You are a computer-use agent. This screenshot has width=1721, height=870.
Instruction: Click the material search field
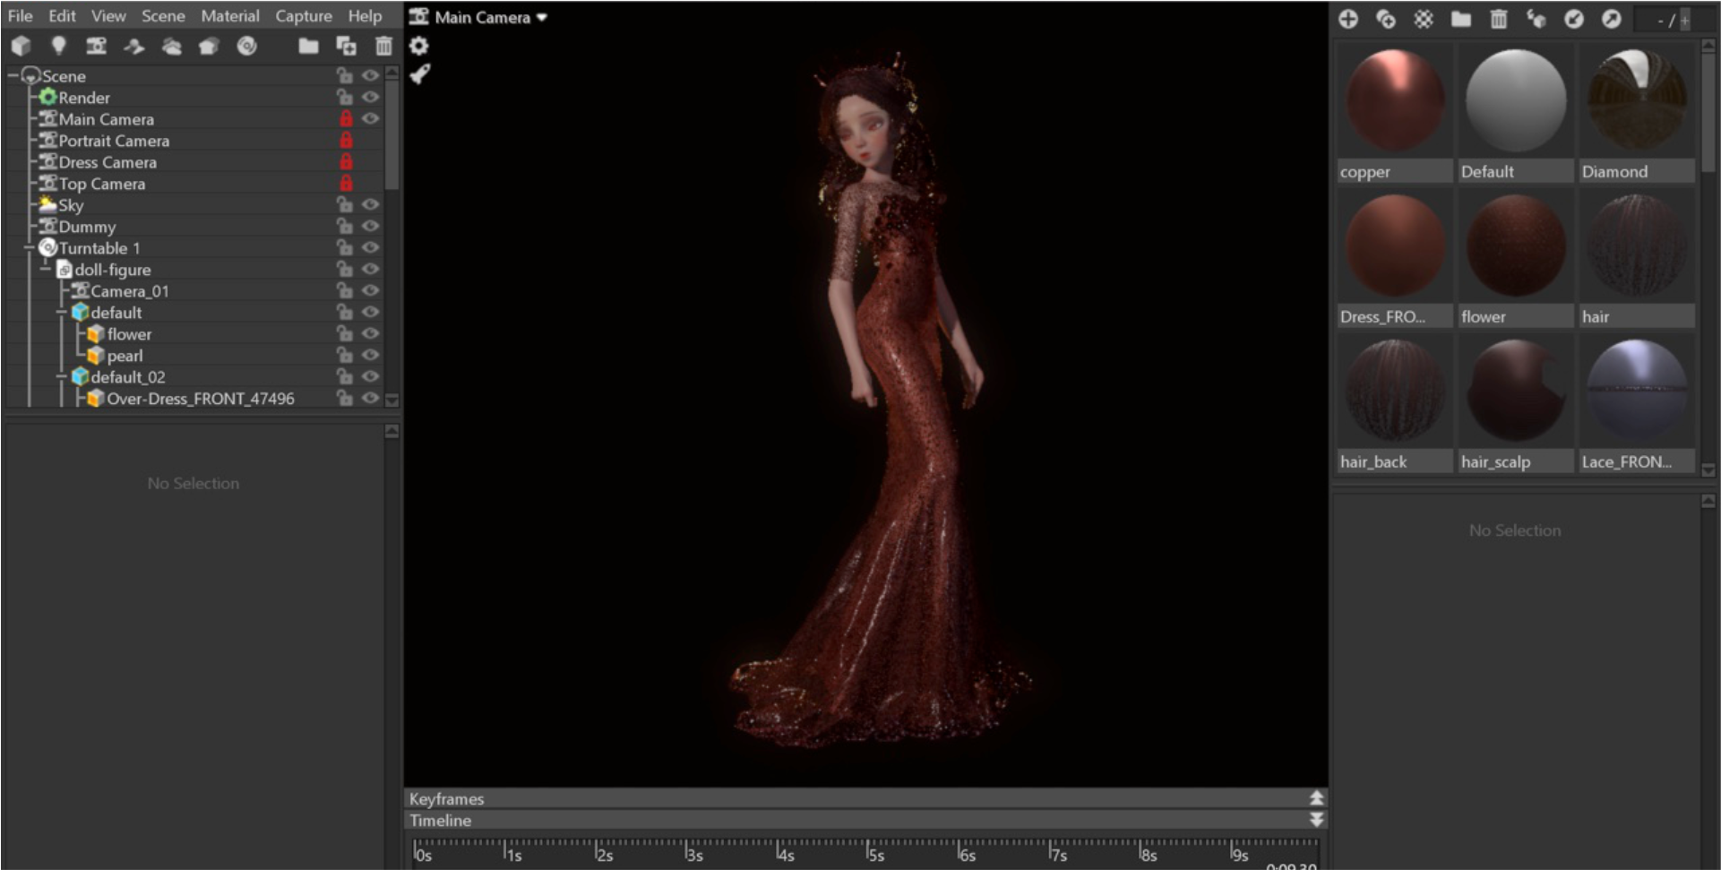(x=1674, y=19)
